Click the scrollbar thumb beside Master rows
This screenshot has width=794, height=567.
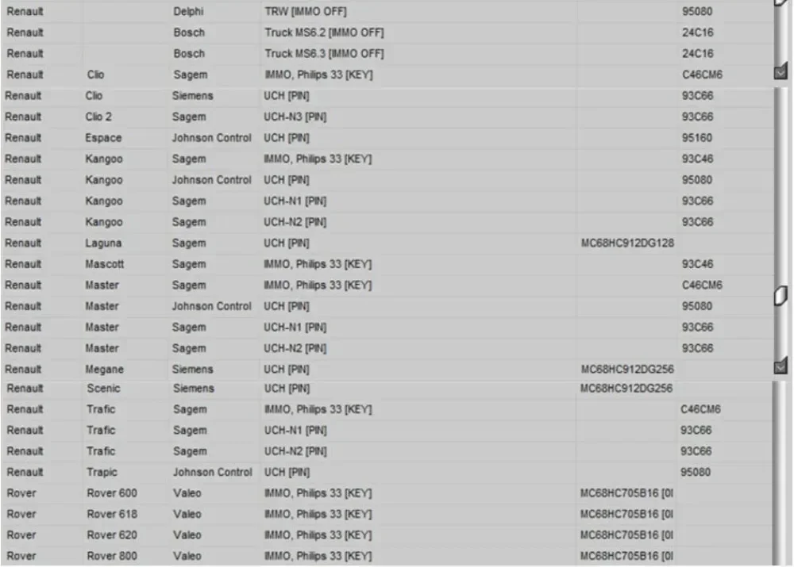coord(781,296)
